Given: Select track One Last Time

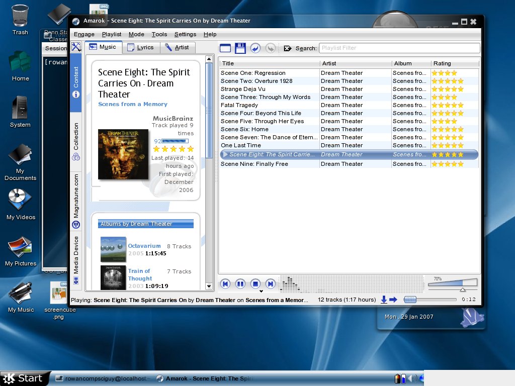Looking at the screenshot, I should click(241, 145).
